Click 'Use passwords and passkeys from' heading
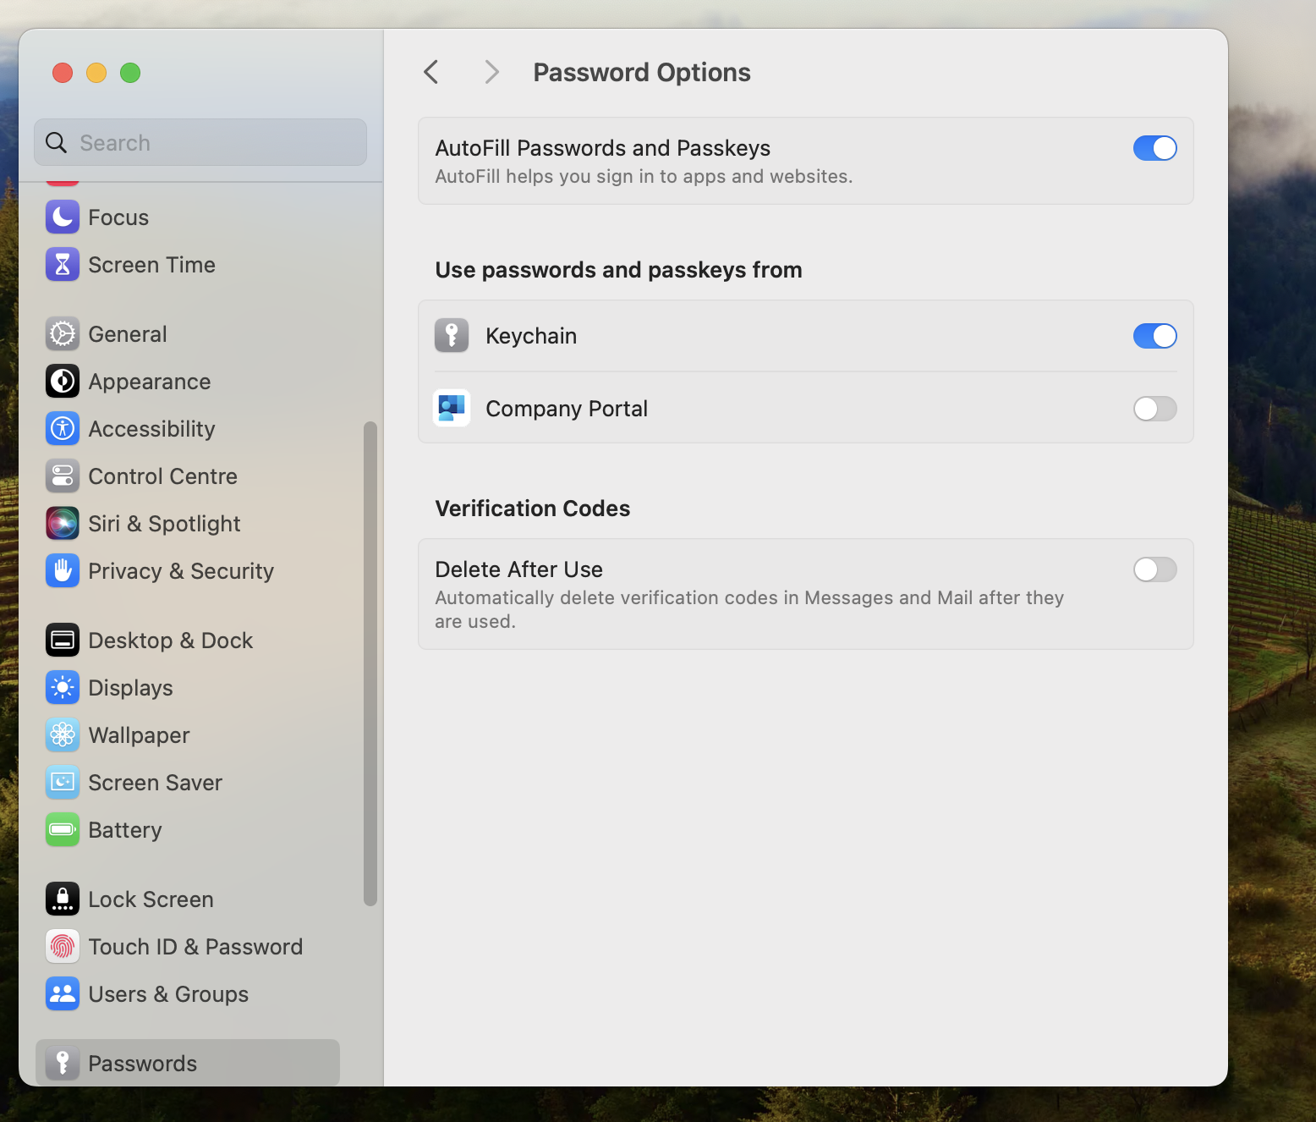 tap(619, 270)
